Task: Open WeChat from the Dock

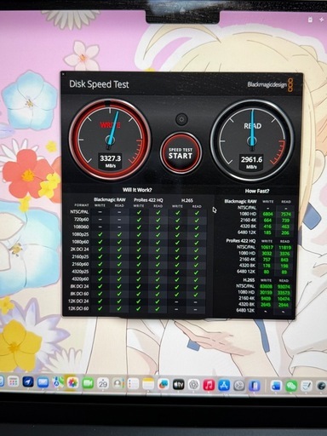Action: (291, 387)
